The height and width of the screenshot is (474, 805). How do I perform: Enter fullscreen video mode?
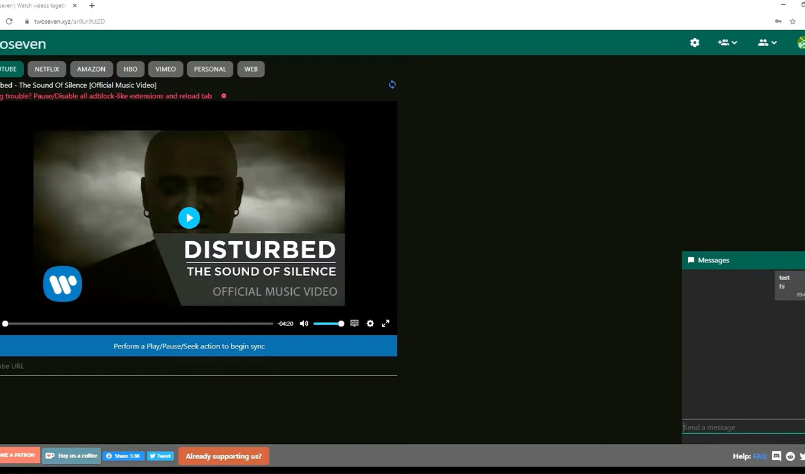[x=385, y=324]
